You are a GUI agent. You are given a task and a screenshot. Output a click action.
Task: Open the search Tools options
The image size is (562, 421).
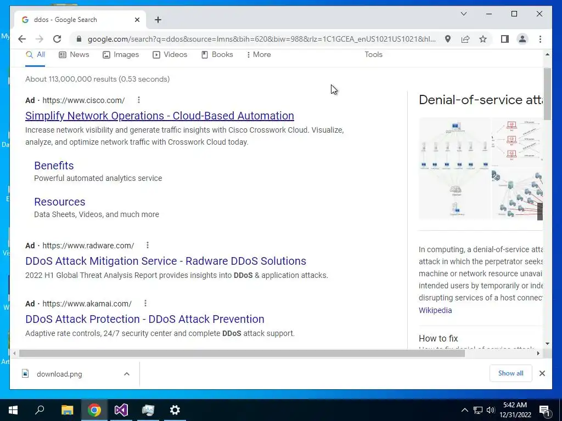point(373,55)
